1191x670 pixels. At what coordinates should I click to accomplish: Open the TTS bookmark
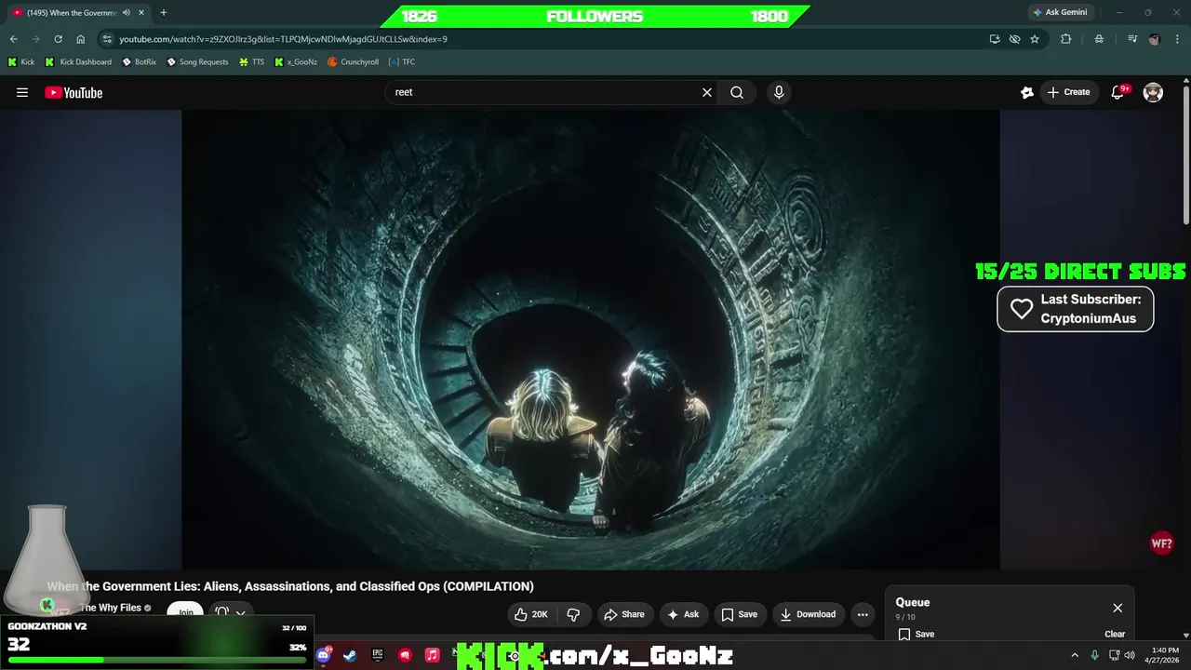point(251,61)
